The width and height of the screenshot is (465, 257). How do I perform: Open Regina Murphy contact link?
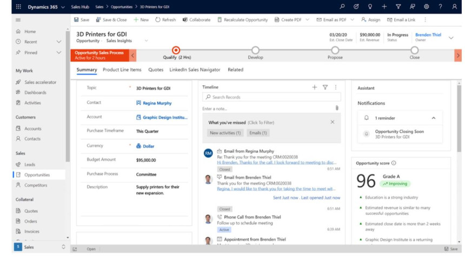click(x=157, y=103)
